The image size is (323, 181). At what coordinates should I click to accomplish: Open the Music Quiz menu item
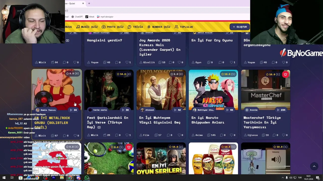tap(87, 27)
